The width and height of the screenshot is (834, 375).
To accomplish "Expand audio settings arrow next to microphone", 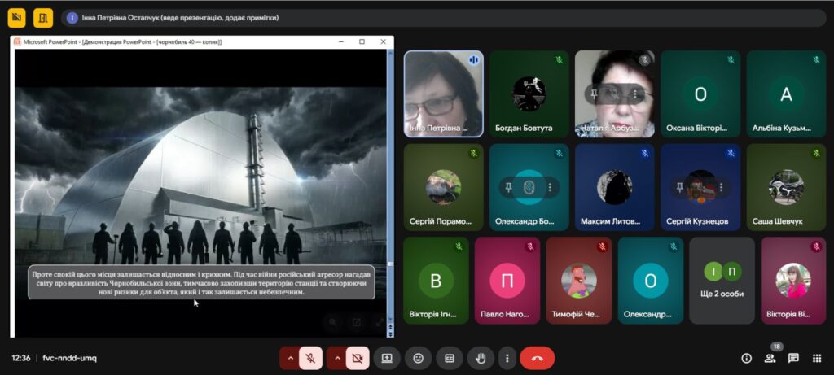I will click(289, 358).
